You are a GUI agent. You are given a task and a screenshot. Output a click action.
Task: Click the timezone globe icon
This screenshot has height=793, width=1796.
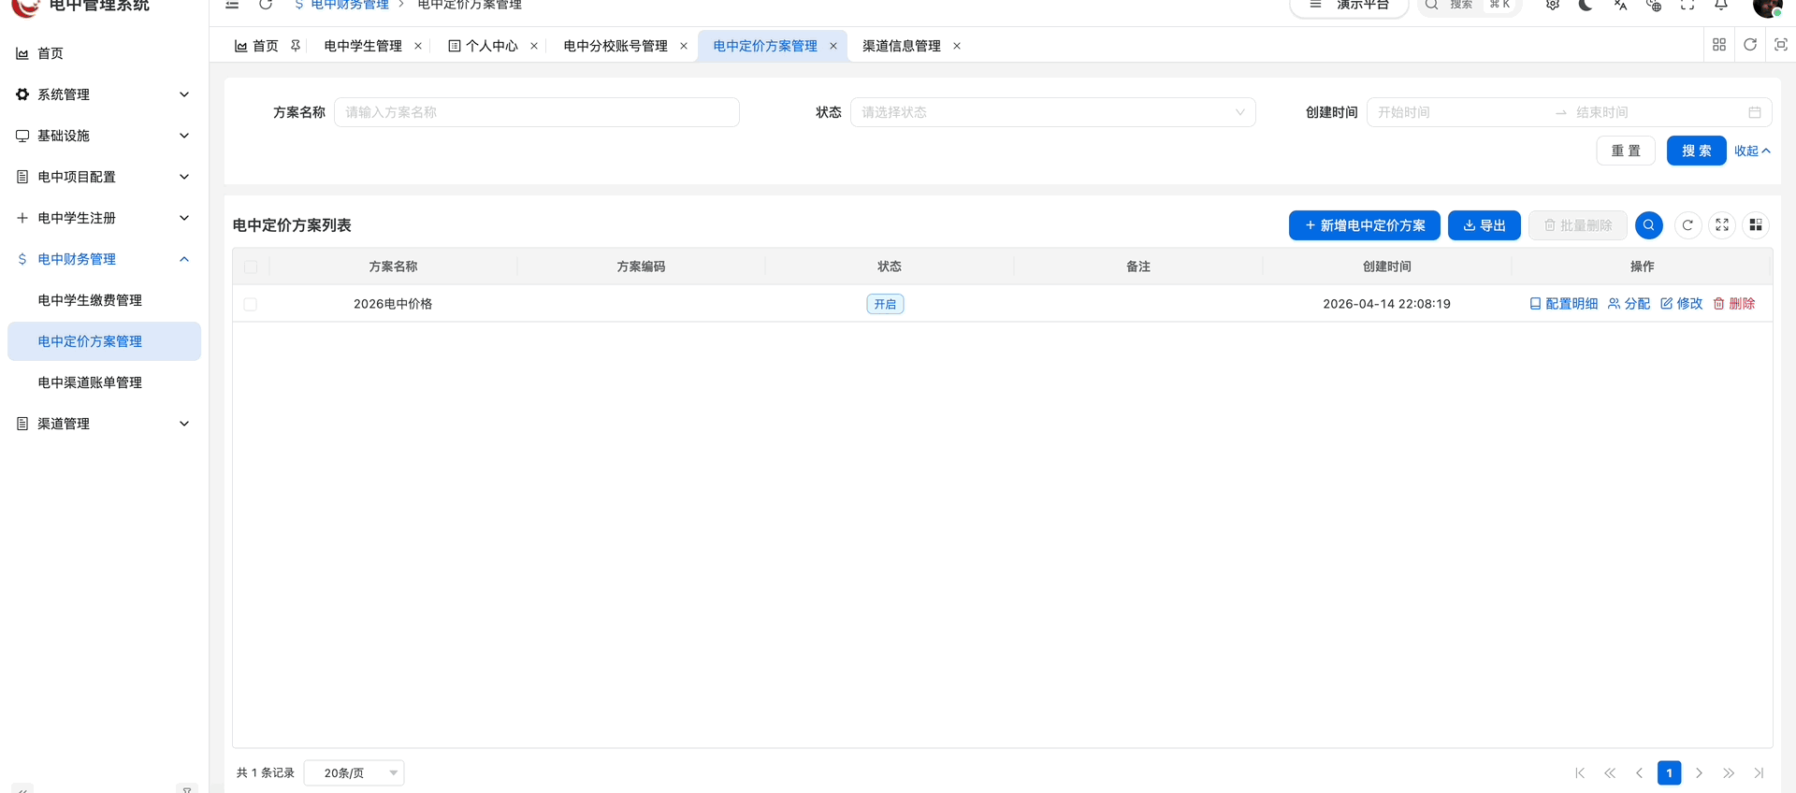(1654, 5)
